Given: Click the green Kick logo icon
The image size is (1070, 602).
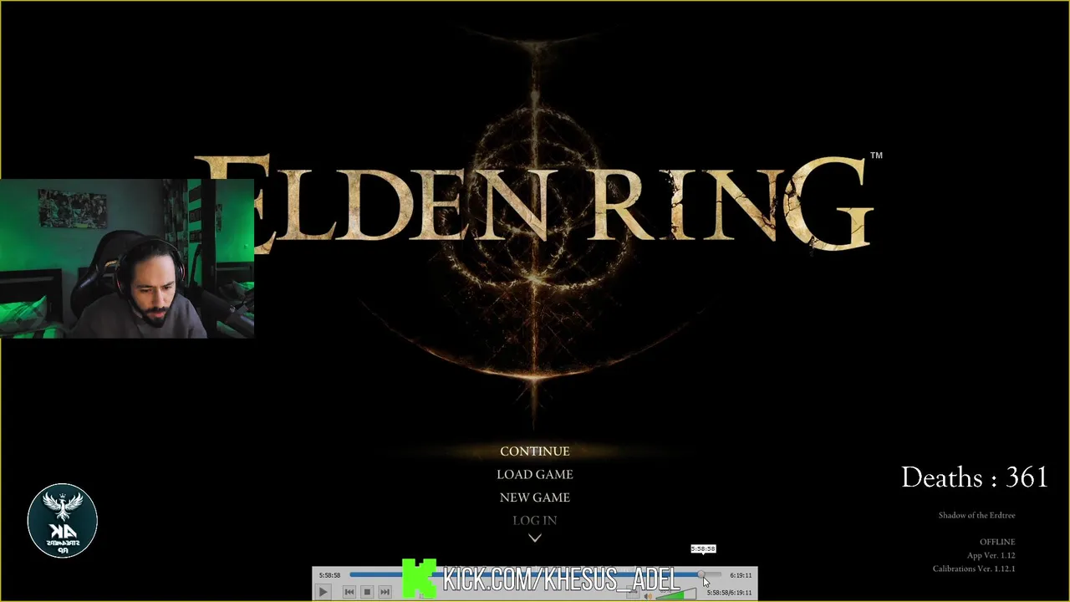Looking at the screenshot, I should 419,579.
